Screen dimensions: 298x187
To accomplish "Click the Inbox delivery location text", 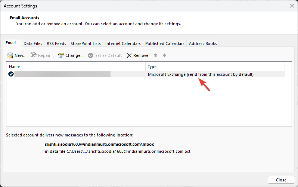I will click(x=99, y=144).
